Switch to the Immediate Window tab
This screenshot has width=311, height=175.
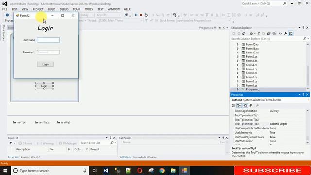click(145, 157)
